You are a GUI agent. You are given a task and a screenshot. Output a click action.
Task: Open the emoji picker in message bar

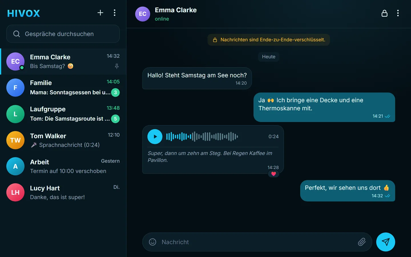(153, 242)
